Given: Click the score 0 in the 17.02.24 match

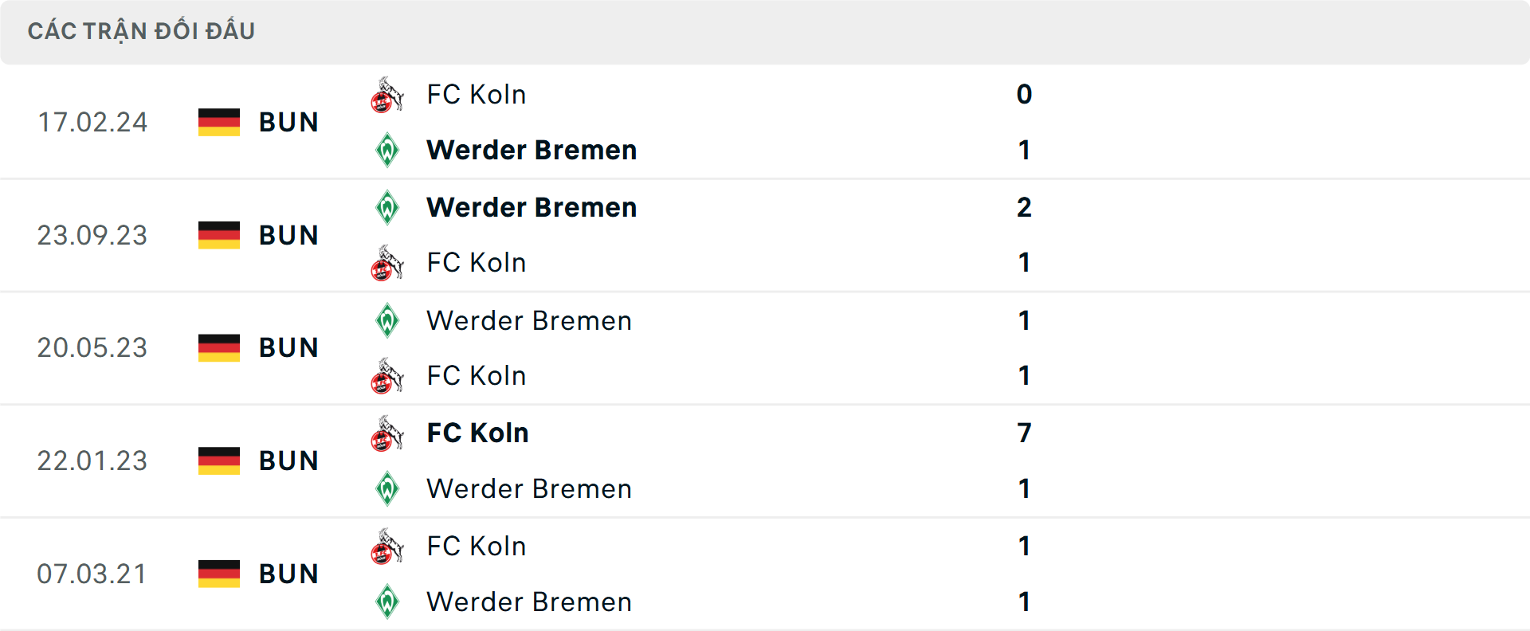Looking at the screenshot, I should (1024, 94).
